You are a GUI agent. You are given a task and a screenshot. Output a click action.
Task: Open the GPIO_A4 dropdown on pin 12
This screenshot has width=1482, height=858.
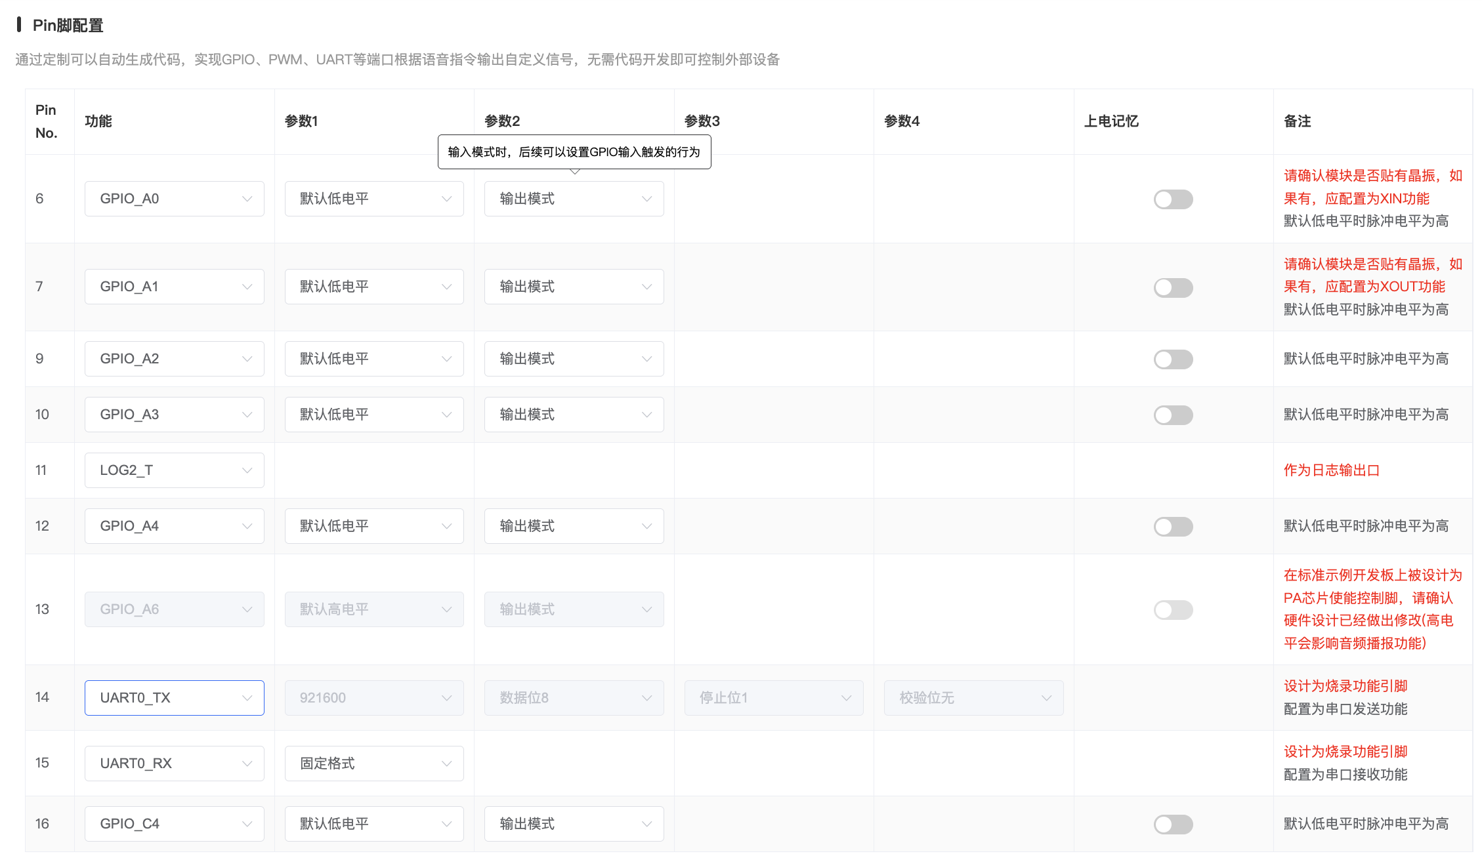click(x=174, y=525)
